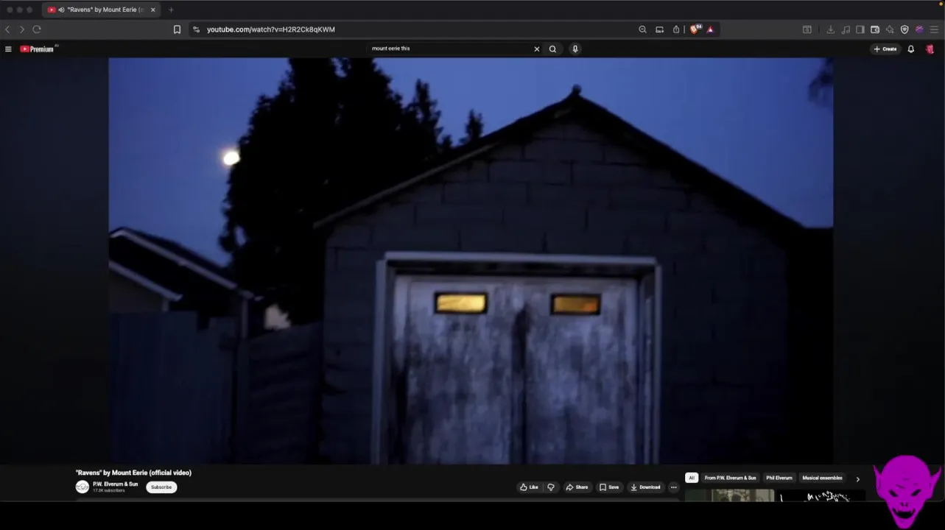Submit search with magnifier button
Screen dimensions: 945x530
tap(552, 49)
